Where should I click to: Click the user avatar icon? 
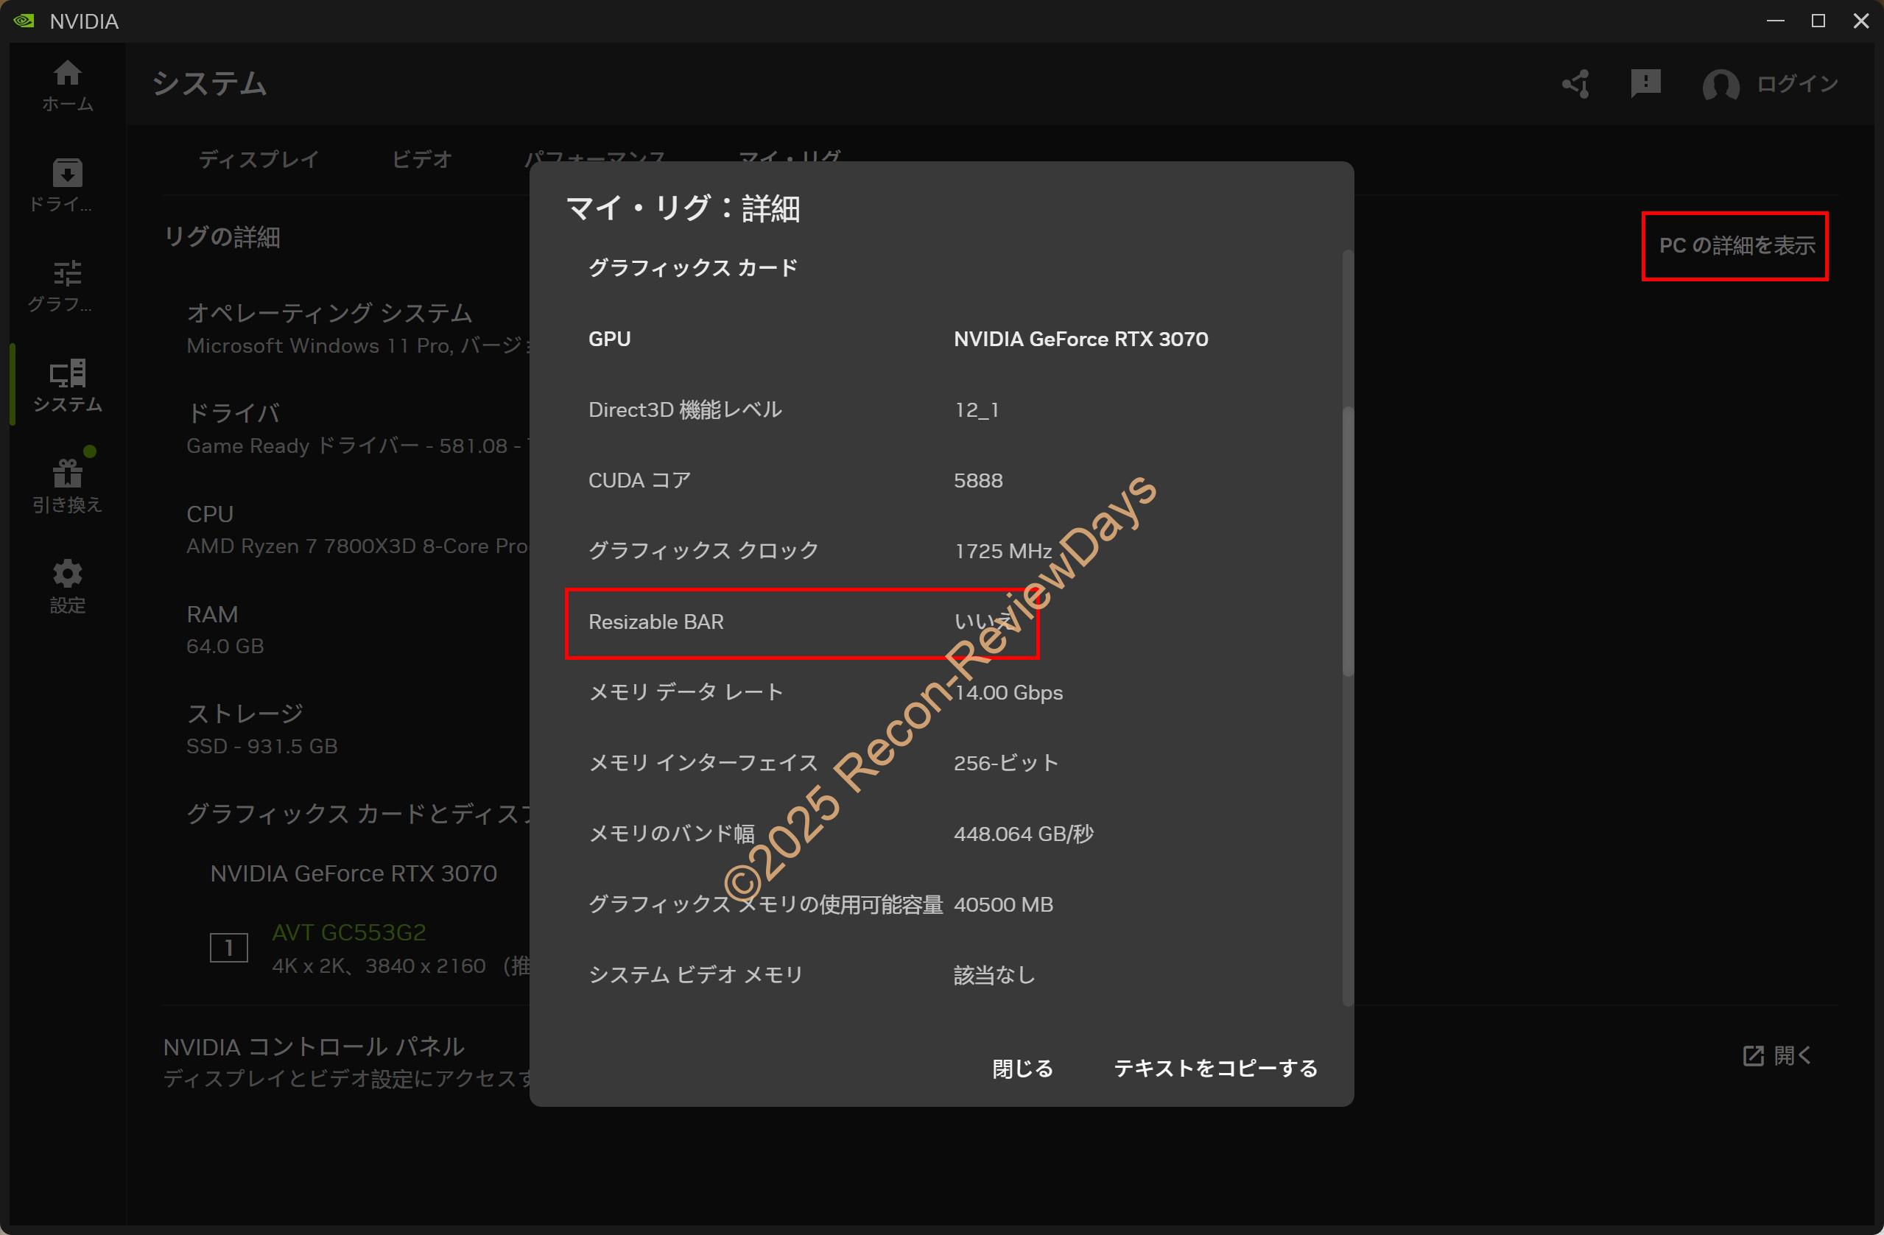click(x=1720, y=84)
